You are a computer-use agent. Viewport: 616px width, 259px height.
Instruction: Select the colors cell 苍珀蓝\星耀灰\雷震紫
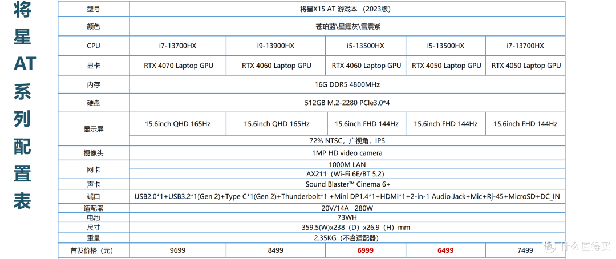click(347, 26)
